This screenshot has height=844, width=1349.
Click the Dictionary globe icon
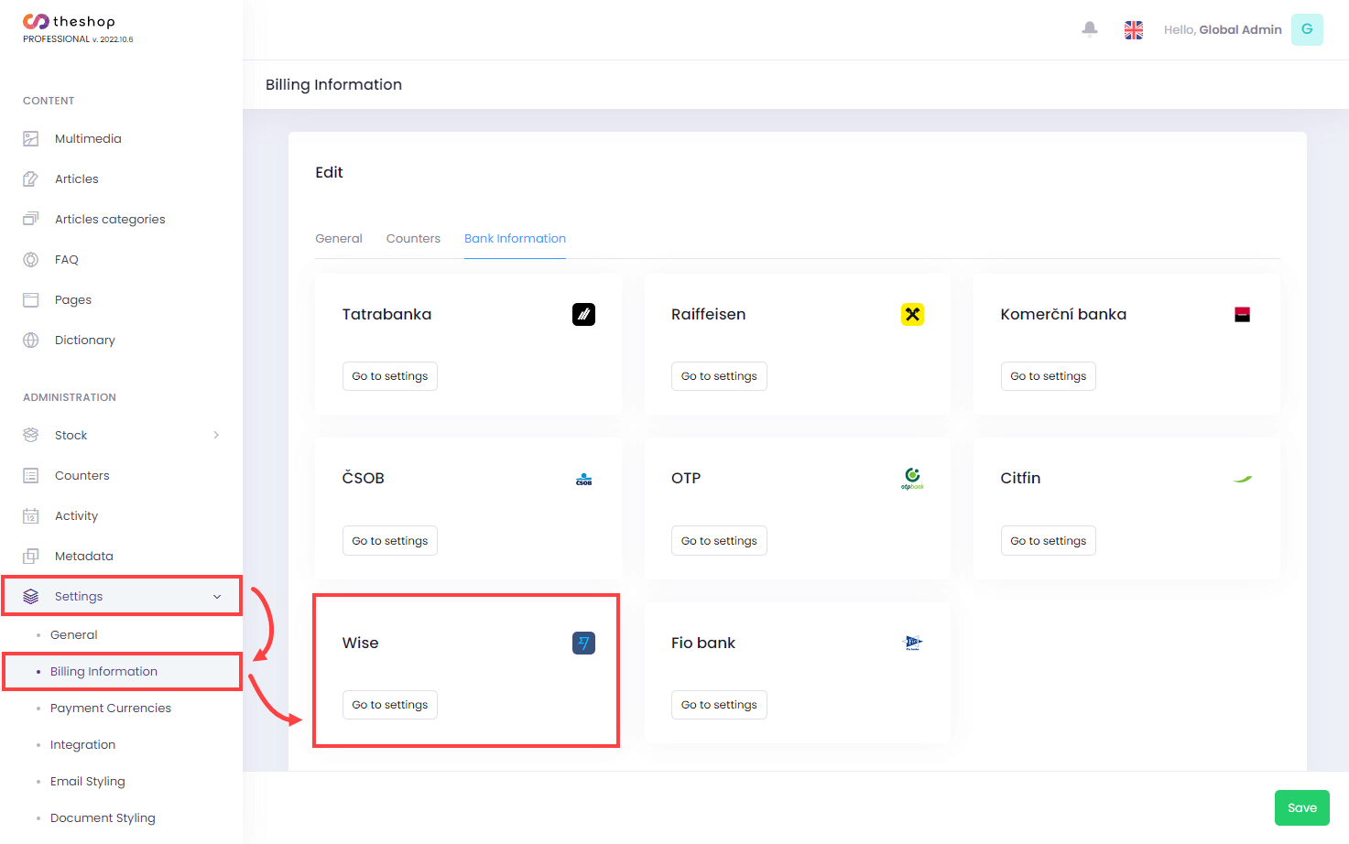click(x=31, y=341)
